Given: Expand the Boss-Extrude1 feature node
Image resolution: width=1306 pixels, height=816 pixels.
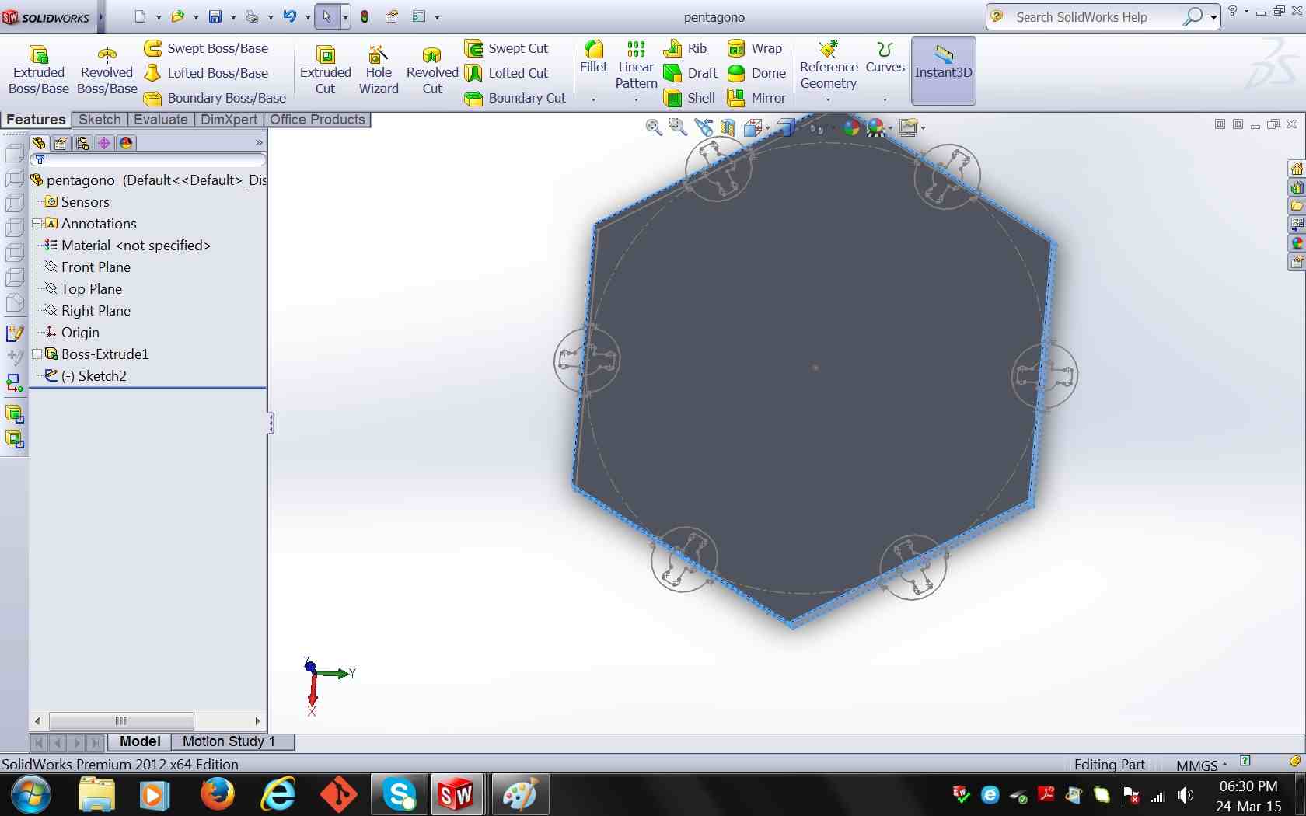Looking at the screenshot, I should pos(37,354).
